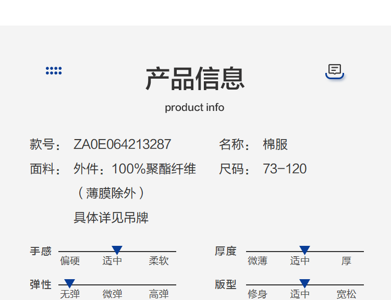Click 微薄 on the 厚度 scale
The height and width of the screenshot is (300, 391).
click(x=258, y=261)
